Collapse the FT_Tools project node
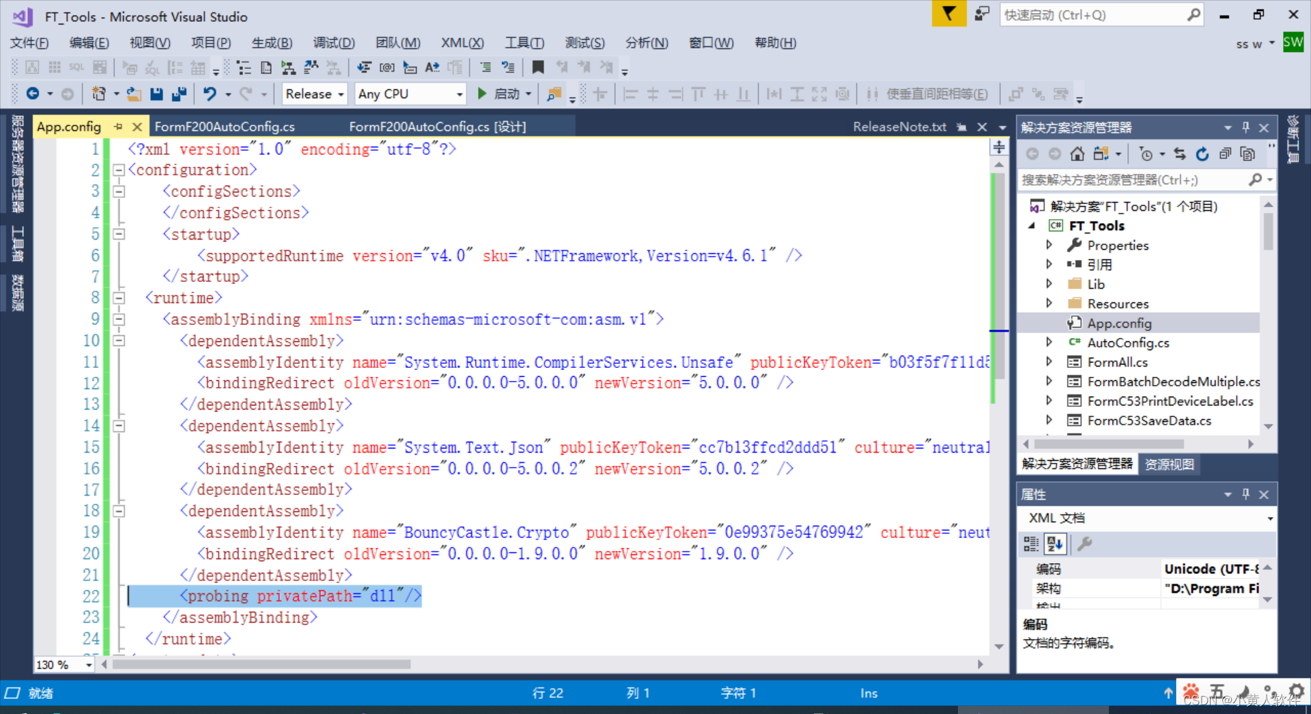This screenshot has width=1311, height=714. click(1032, 225)
